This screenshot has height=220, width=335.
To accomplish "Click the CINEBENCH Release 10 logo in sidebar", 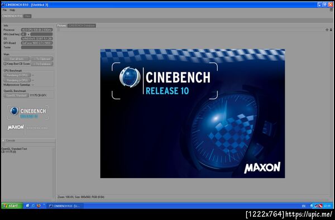I will [28, 112].
